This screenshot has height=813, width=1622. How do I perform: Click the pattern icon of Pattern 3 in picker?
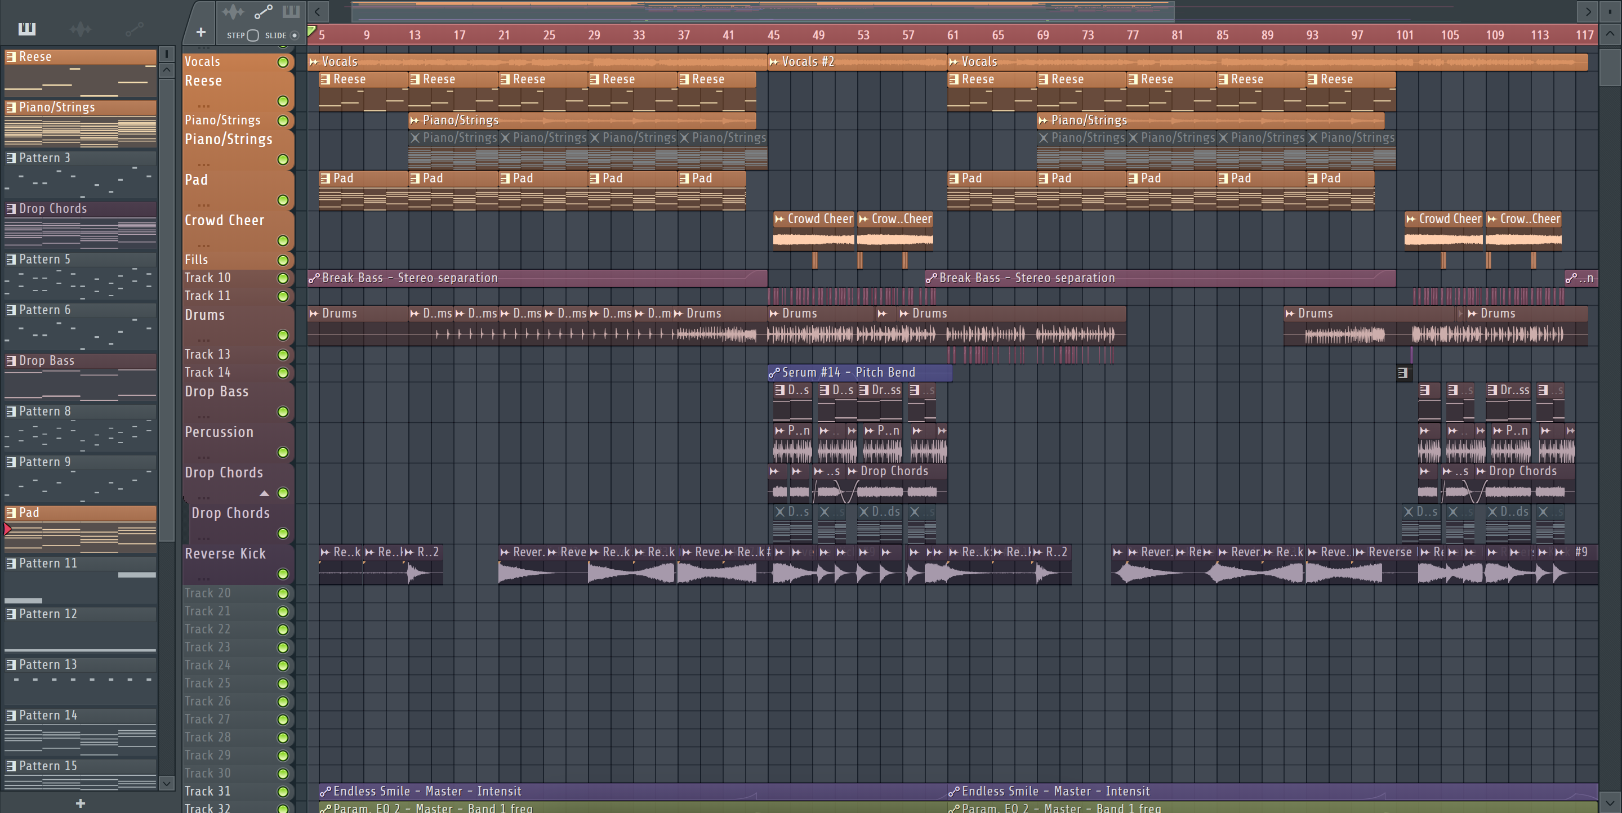11,158
